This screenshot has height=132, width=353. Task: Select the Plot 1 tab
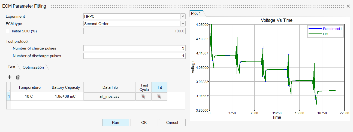click(x=196, y=13)
